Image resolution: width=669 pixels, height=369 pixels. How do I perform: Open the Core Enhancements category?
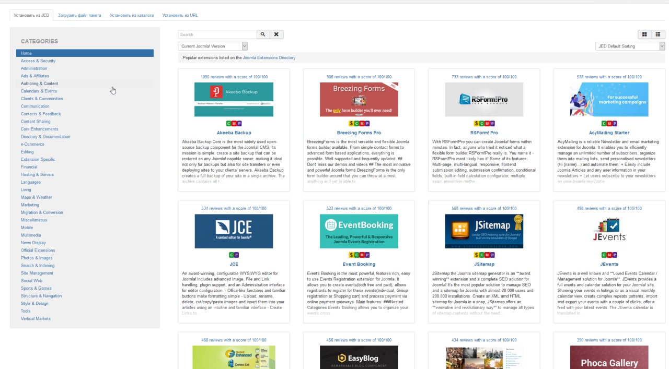point(39,129)
